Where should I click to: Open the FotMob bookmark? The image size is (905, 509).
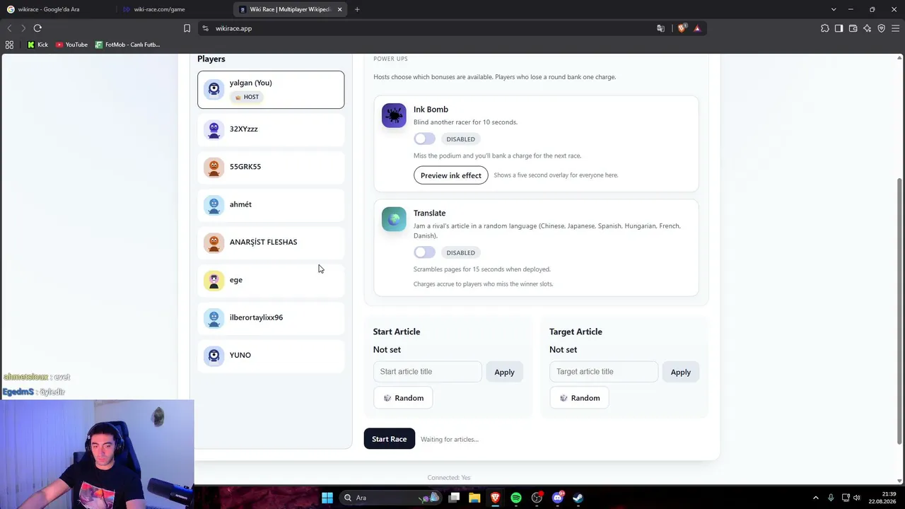pyautogui.click(x=127, y=45)
